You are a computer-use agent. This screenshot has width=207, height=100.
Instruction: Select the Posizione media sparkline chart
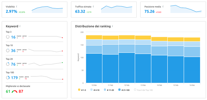pos(186,9)
